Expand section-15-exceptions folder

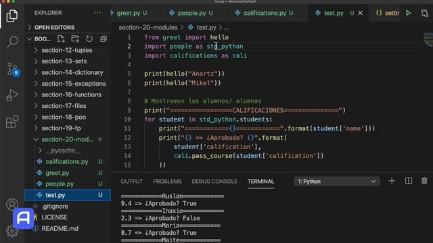click(x=68, y=84)
